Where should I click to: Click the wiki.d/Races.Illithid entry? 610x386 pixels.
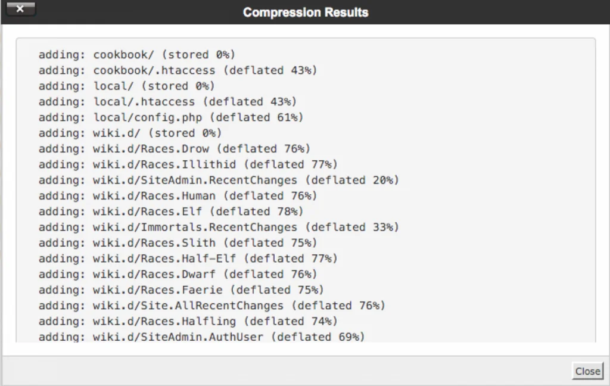188,164
